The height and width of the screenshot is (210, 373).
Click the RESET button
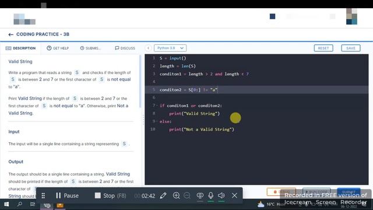point(323,48)
